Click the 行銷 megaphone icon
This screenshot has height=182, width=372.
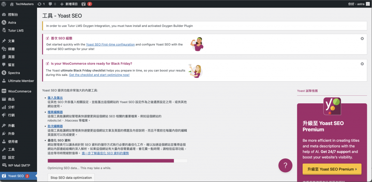pos(4,115)
